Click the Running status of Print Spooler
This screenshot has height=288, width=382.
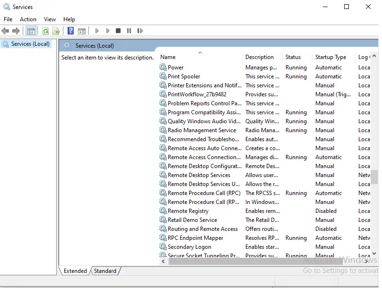(x=296, y=76)
